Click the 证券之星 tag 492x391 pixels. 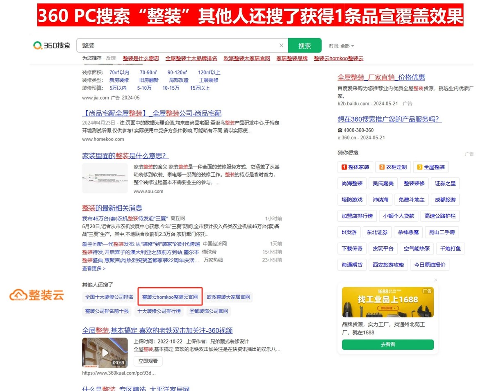point(445,183)
